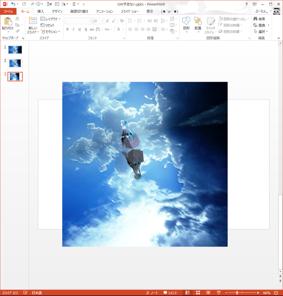Click the bullet list icon
Viewport: 283px width, 296px height.
coord(130,21)
